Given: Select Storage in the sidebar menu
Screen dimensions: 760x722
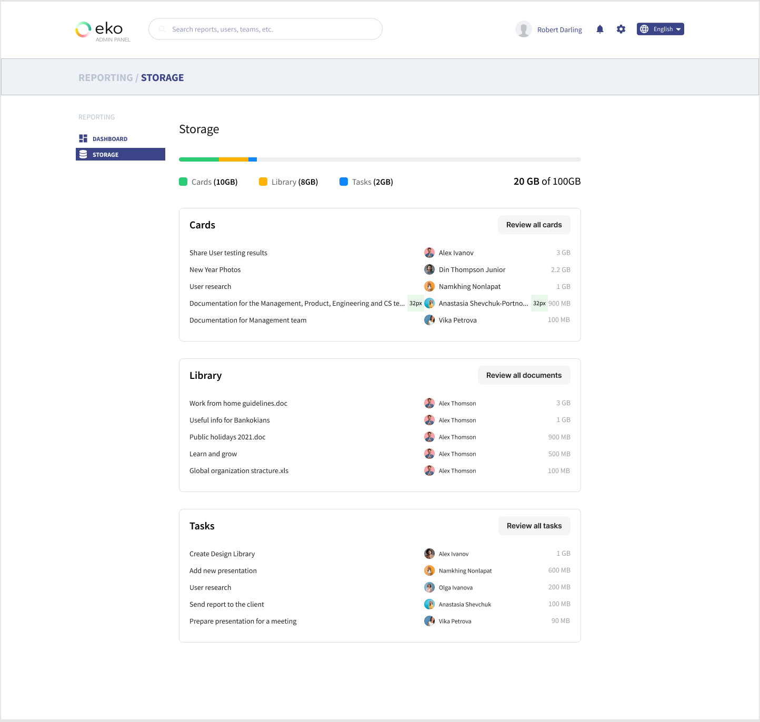Looking at the screenshot, I should click(106, 155).
